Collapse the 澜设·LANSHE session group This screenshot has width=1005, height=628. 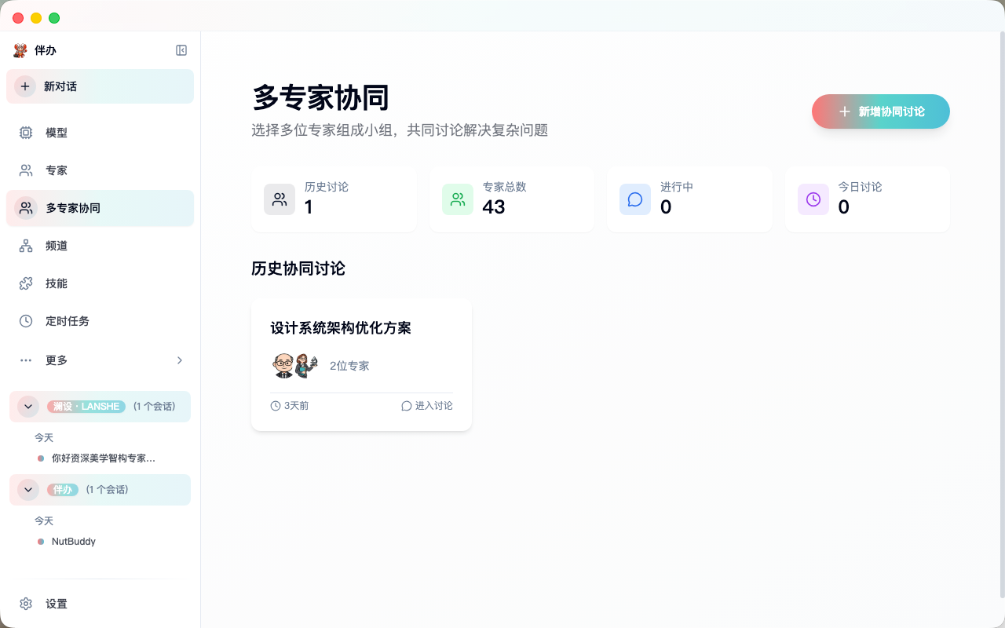pyautogui.click(x=28, y=407)
